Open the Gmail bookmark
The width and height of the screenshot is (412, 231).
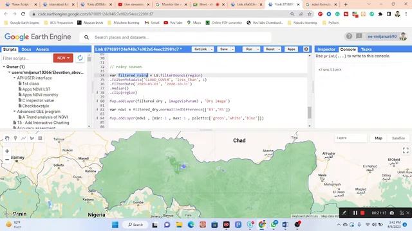pyautogui.click(x=152, y=23)
